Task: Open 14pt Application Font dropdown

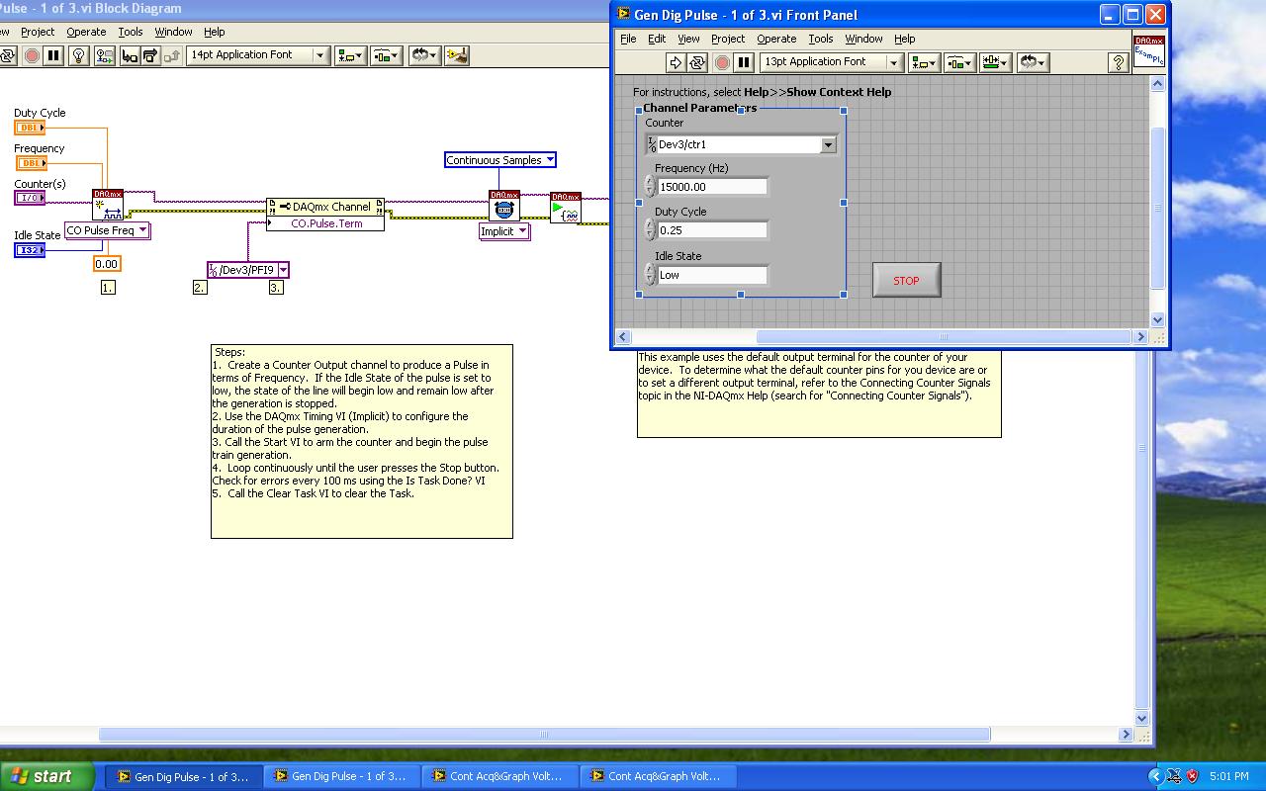Action: tap(257, 55)
